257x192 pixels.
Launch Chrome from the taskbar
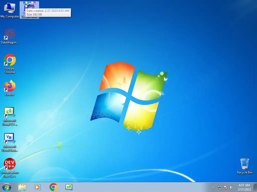pyautogui.click(x=53, y=187)
